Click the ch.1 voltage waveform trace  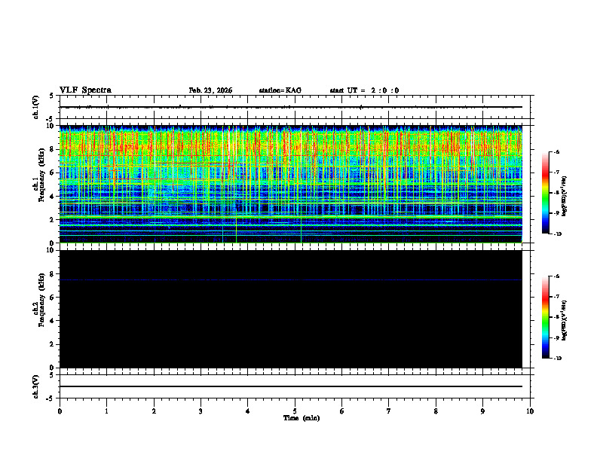pyautogui.click(x=291, y=107)
